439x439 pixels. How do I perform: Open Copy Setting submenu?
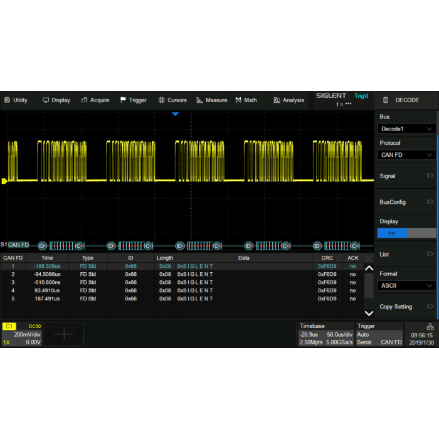pyautogui.click(x=406, y=307)
